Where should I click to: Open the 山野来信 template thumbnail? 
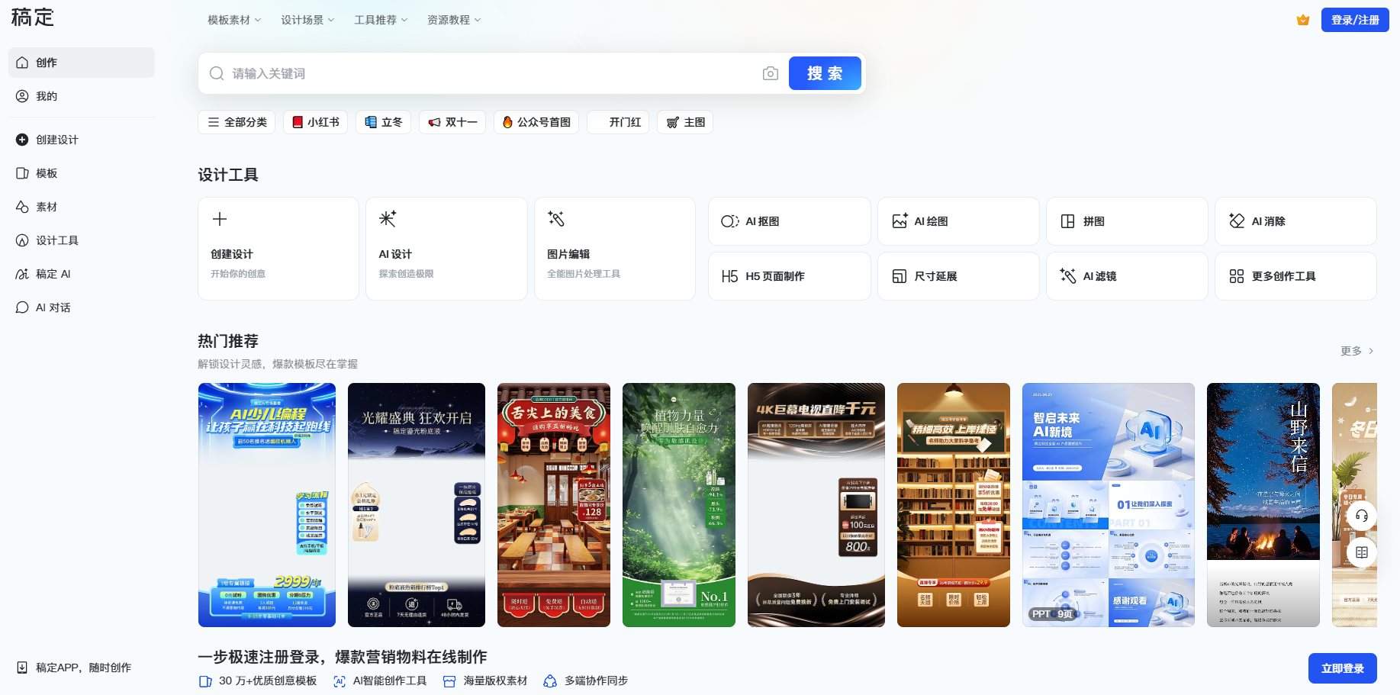1263,504
